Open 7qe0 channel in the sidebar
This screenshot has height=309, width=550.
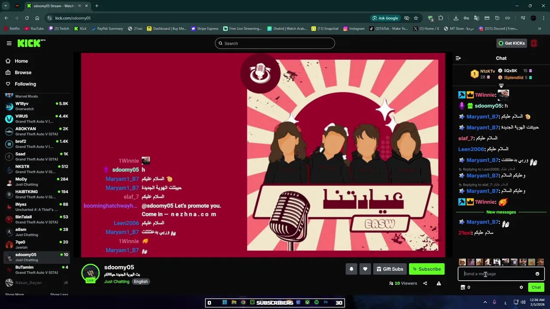pos(37,245)
